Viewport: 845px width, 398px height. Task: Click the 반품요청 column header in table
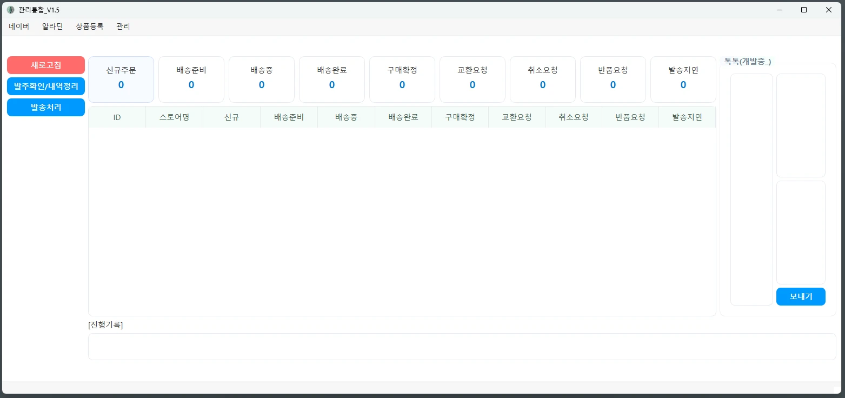pos(630,117)
